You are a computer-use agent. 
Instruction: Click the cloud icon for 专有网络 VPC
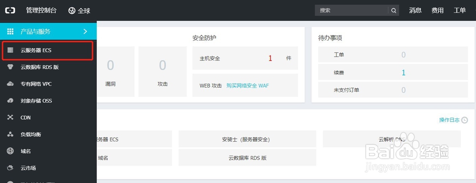click(x=10, y=84)
